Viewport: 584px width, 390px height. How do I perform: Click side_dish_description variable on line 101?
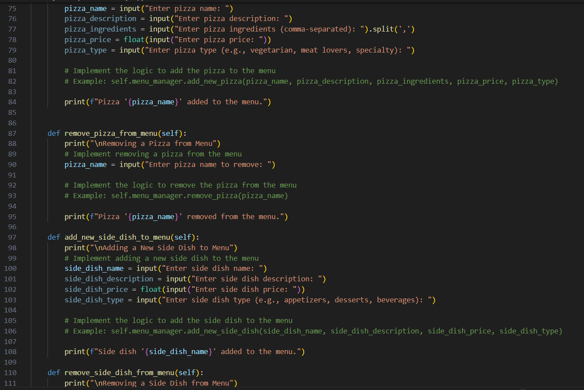point(109,279)
